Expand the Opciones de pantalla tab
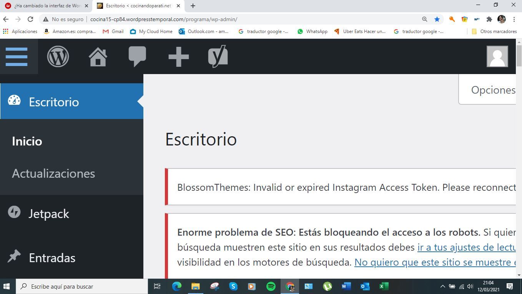The image size is (522, 294). click(487, 90)
